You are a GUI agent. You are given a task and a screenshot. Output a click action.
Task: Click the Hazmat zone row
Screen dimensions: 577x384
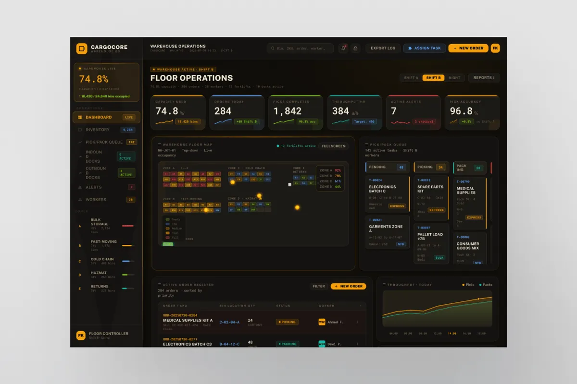[x=106, y=275]
